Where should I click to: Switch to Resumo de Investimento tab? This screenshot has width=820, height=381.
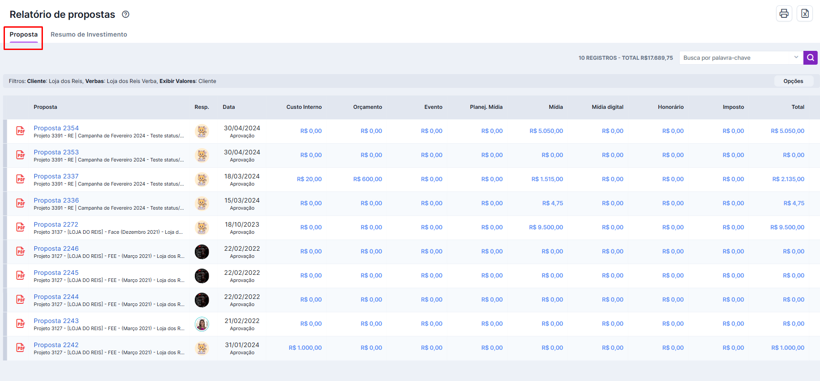[88, 34]
